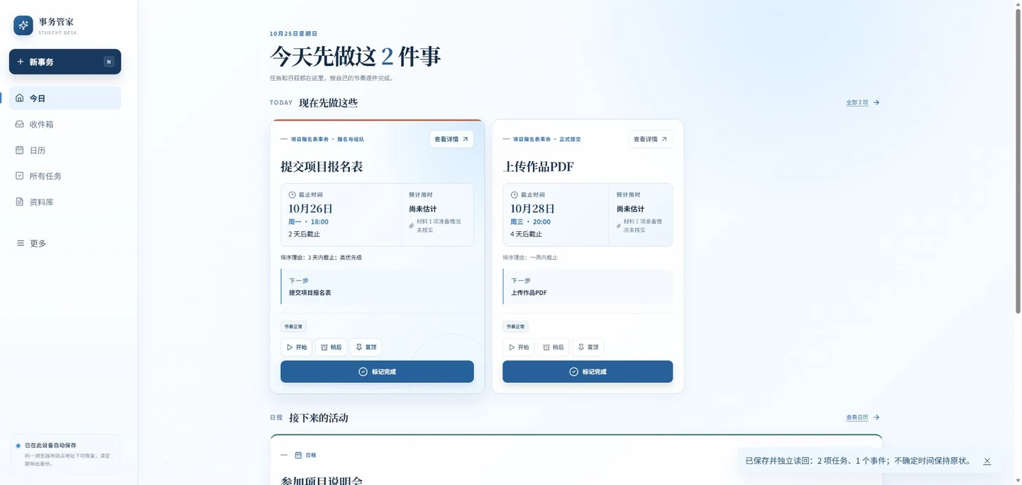Click the blue dot beside 已在此设备自动保存
The image size is (1022, 485).
[18, 446]
